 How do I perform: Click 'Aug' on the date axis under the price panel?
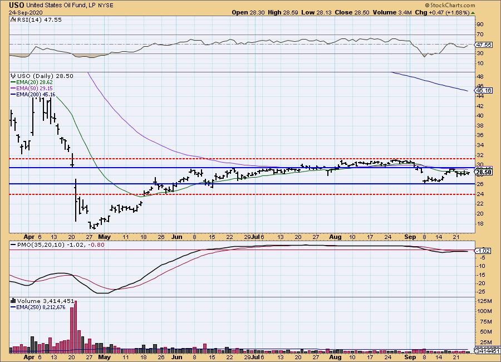pyautogui.click(x=335, y=237)
